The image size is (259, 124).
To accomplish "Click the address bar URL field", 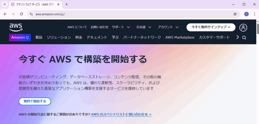I will click(x=126, y=14).
